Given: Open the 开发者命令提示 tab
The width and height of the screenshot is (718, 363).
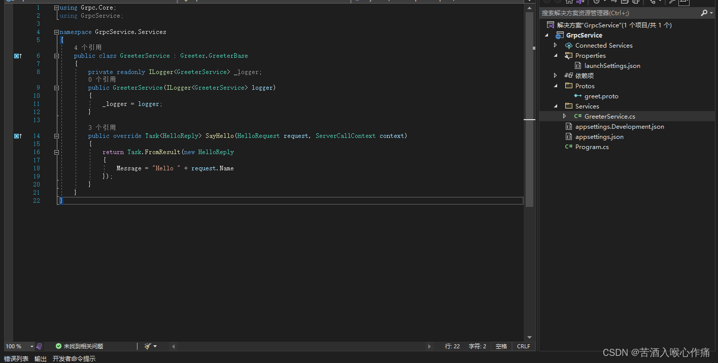Looking at the screenshot, I should 74,358.
